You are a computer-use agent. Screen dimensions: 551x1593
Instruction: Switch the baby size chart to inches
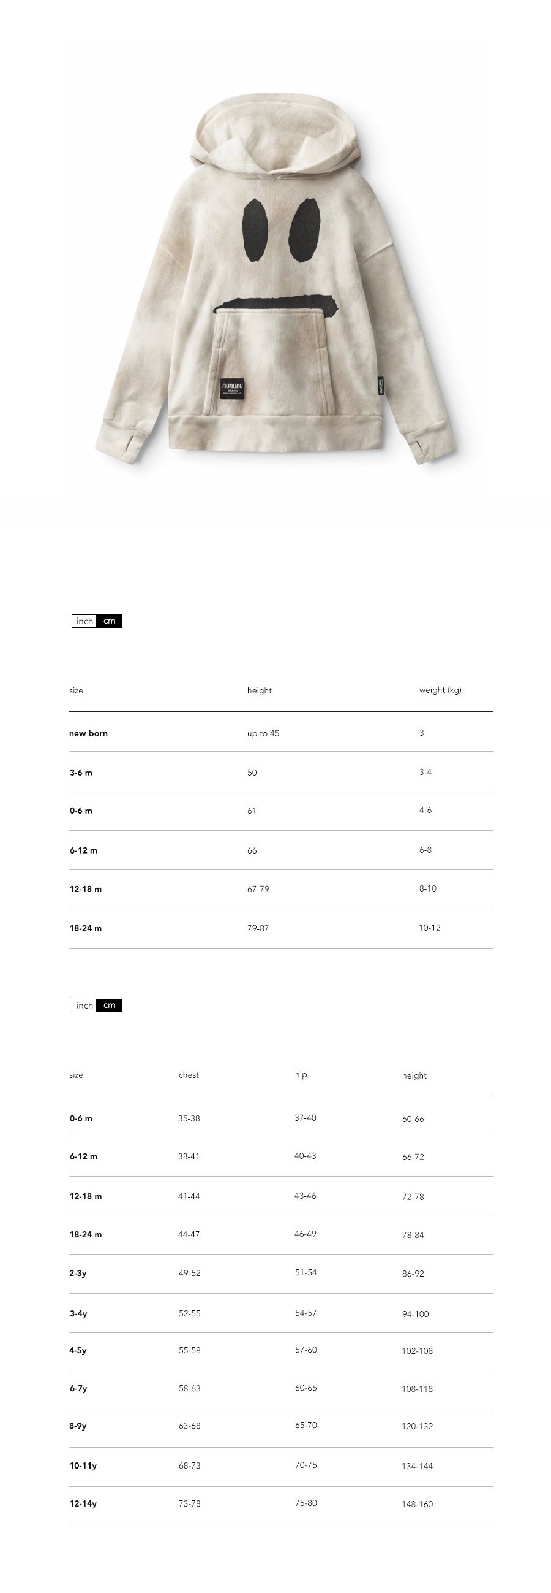[x=84, y=621]
